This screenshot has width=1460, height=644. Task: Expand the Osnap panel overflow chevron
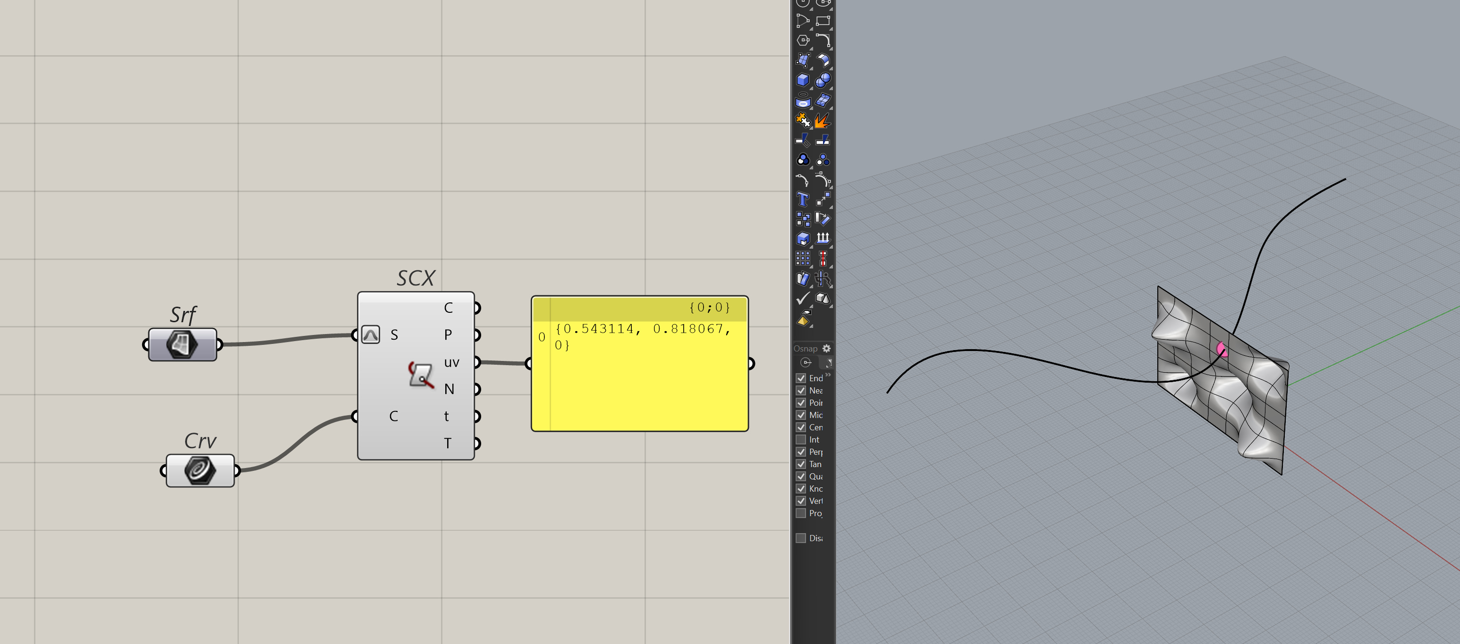click(x=828, y=375)
